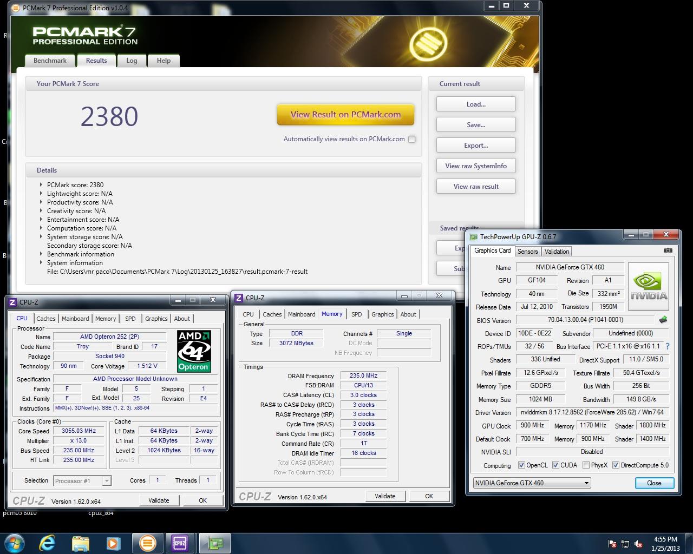Switch to PCMark 7 taskbar icon
693x554 pixels.
point(147,543)
